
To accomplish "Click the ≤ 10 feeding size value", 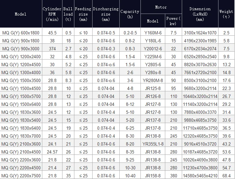I will [x=83, y=33].
